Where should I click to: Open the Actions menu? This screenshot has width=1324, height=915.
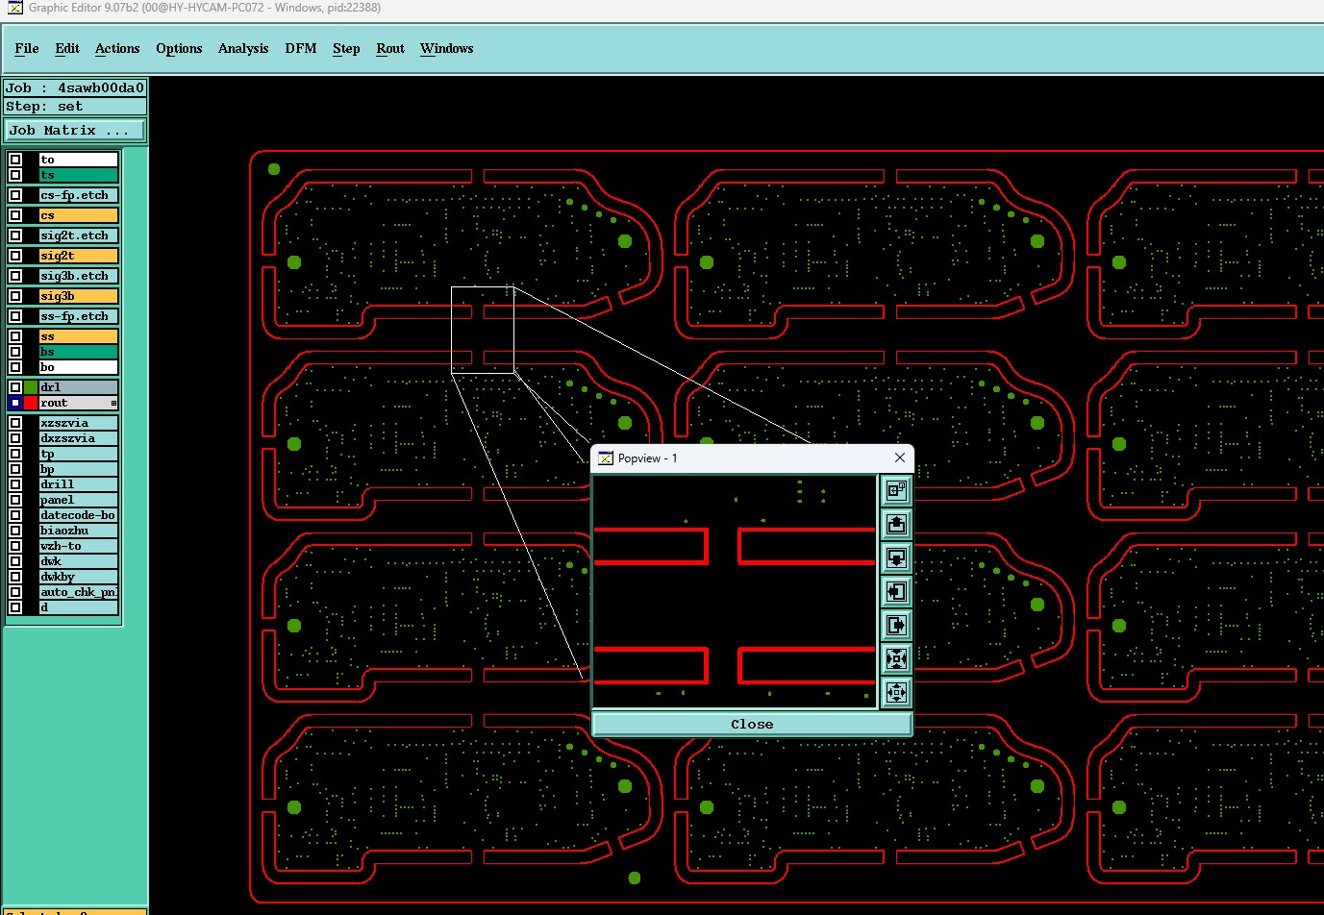117,48
